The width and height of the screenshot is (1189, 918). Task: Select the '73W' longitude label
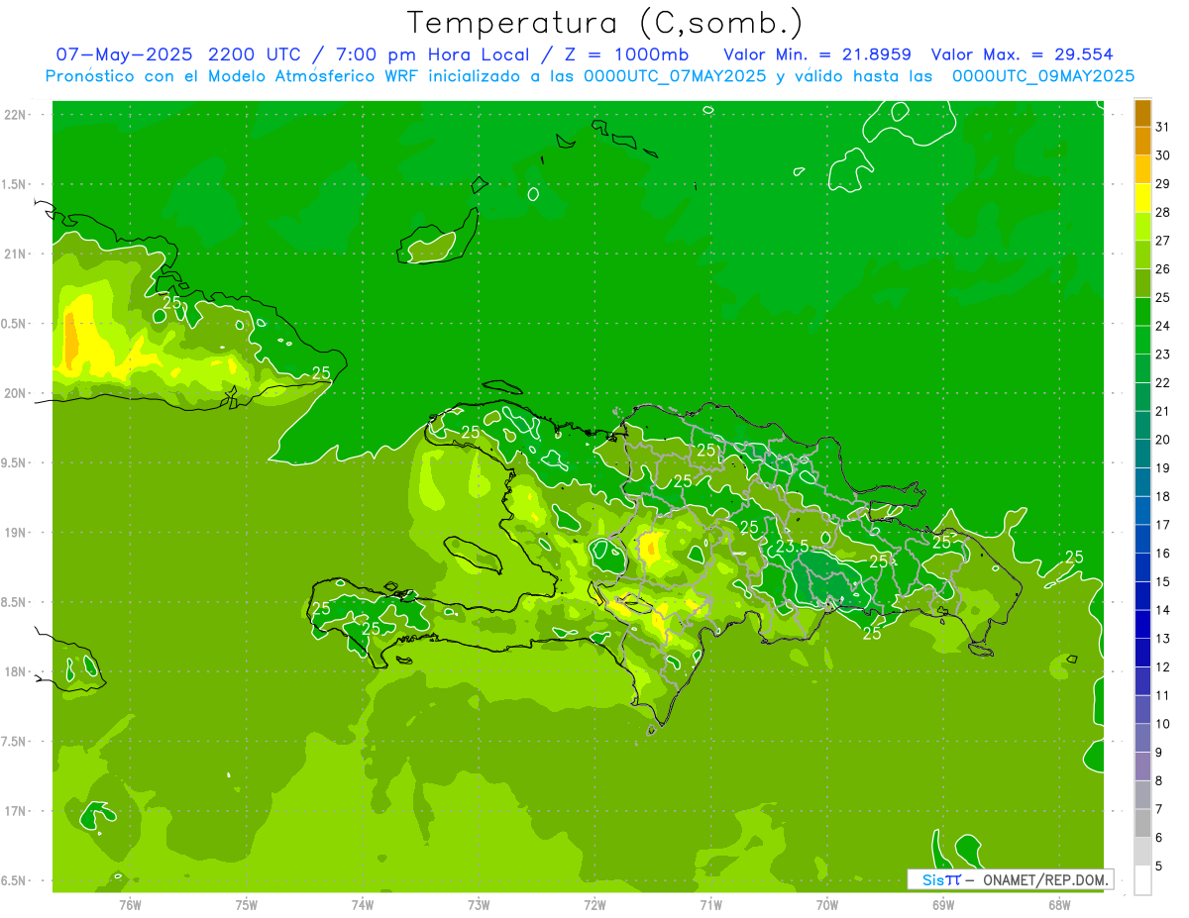[x=479, y=904]
